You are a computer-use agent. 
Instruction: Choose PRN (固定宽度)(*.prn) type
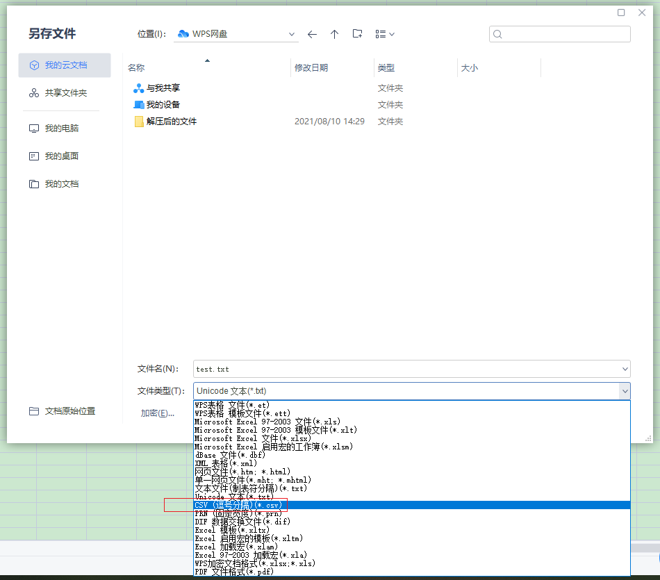pyautogui.click(x=412, y=513)
